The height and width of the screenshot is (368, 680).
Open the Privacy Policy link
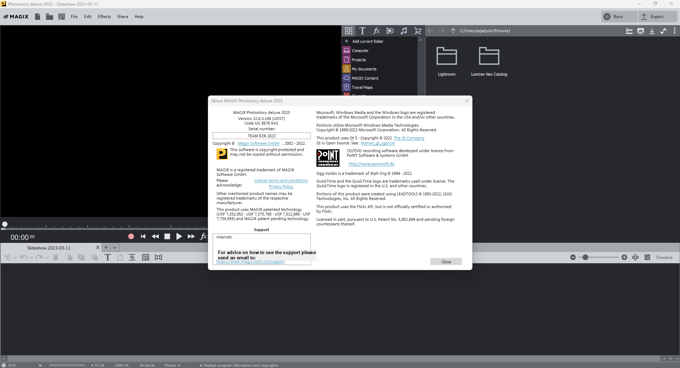(x=281, y=186)
